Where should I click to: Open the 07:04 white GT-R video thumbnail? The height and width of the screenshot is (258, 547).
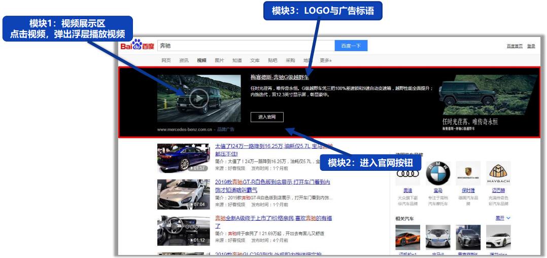pos(184,194)
